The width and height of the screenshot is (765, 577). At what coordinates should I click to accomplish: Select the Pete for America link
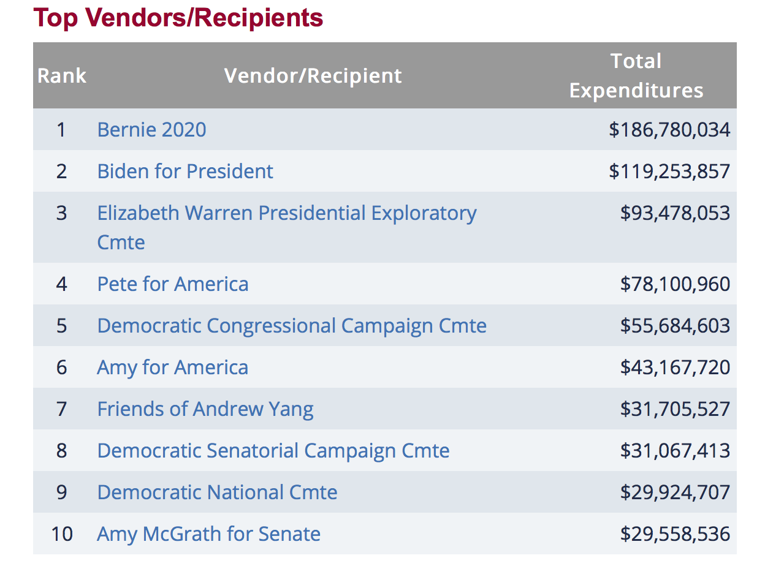173,284
